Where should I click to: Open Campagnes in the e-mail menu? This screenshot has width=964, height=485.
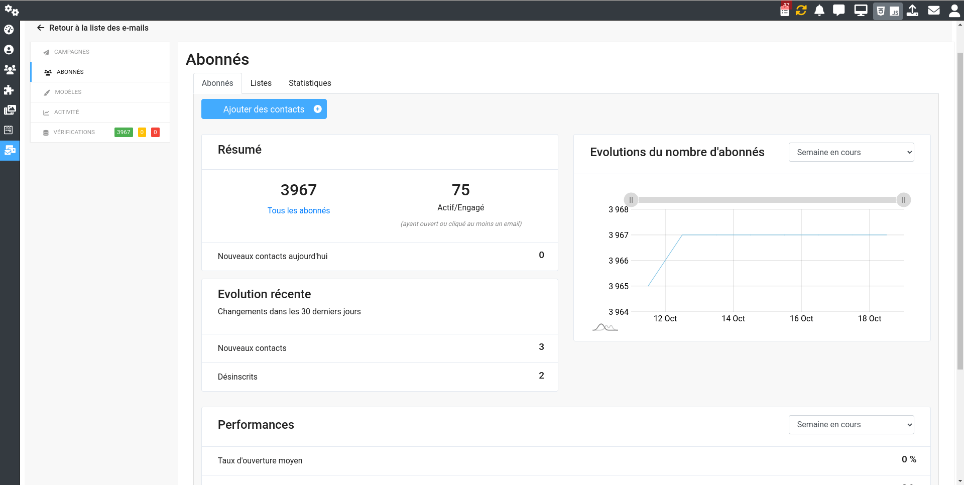tap(100, 52)
